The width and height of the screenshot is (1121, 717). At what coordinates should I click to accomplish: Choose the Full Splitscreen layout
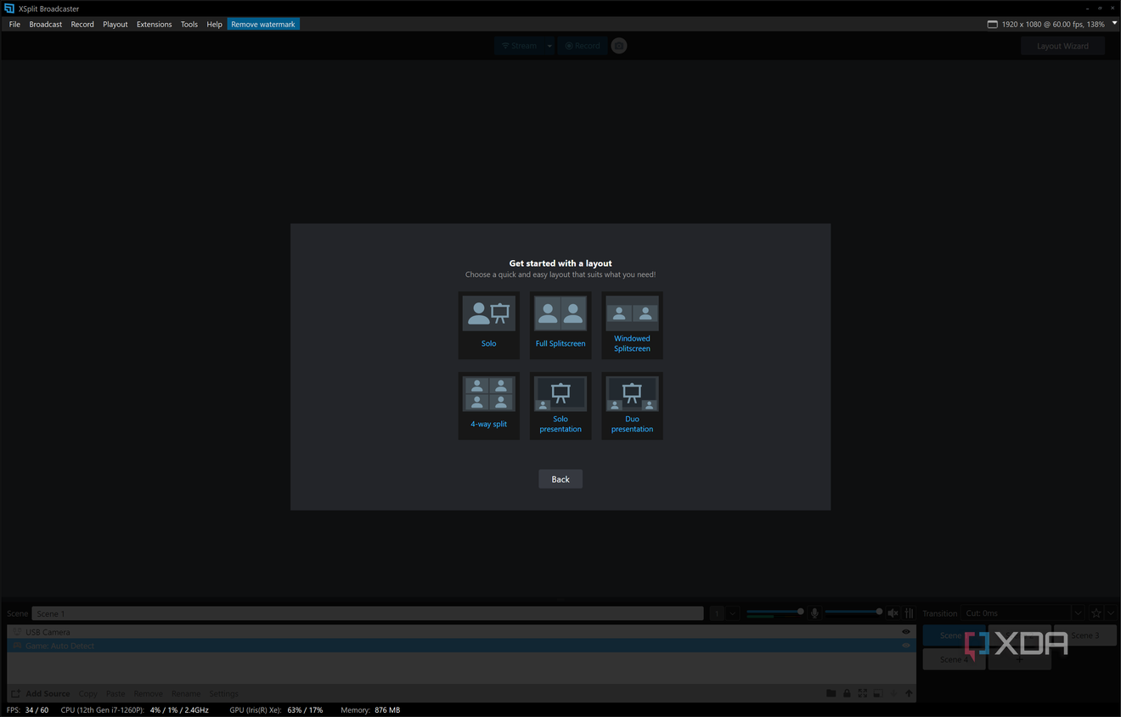[x=560, y=325]
